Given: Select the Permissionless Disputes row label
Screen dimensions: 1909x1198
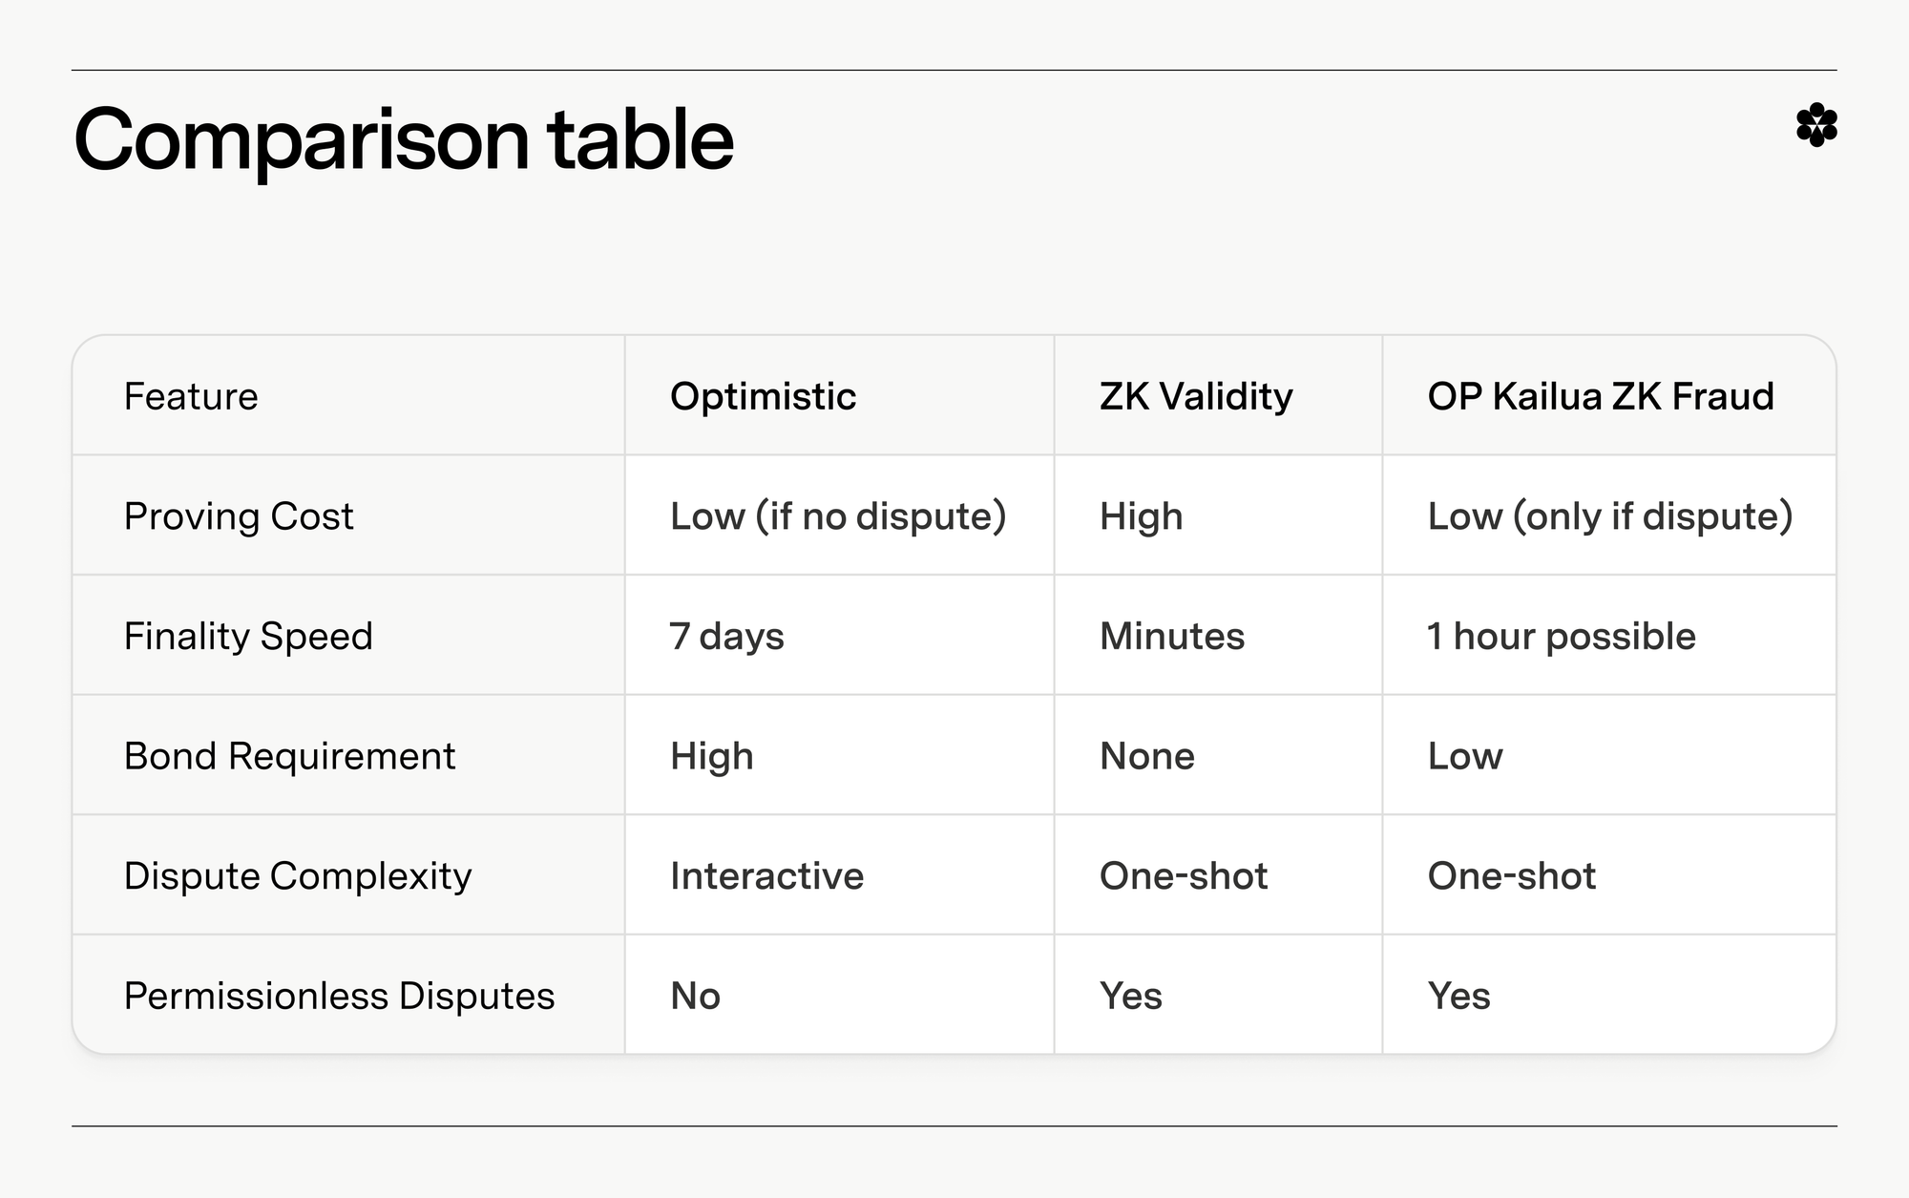Looking at the screenshot, I should [x=339, y=996].
